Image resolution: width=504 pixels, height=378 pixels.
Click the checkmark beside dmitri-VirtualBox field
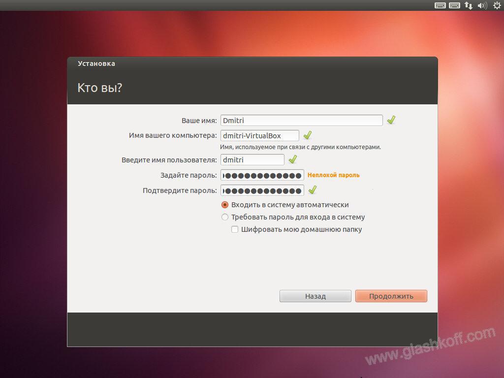308,135
